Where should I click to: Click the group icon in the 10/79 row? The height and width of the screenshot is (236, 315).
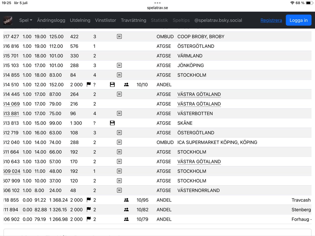tap(126, 219)
